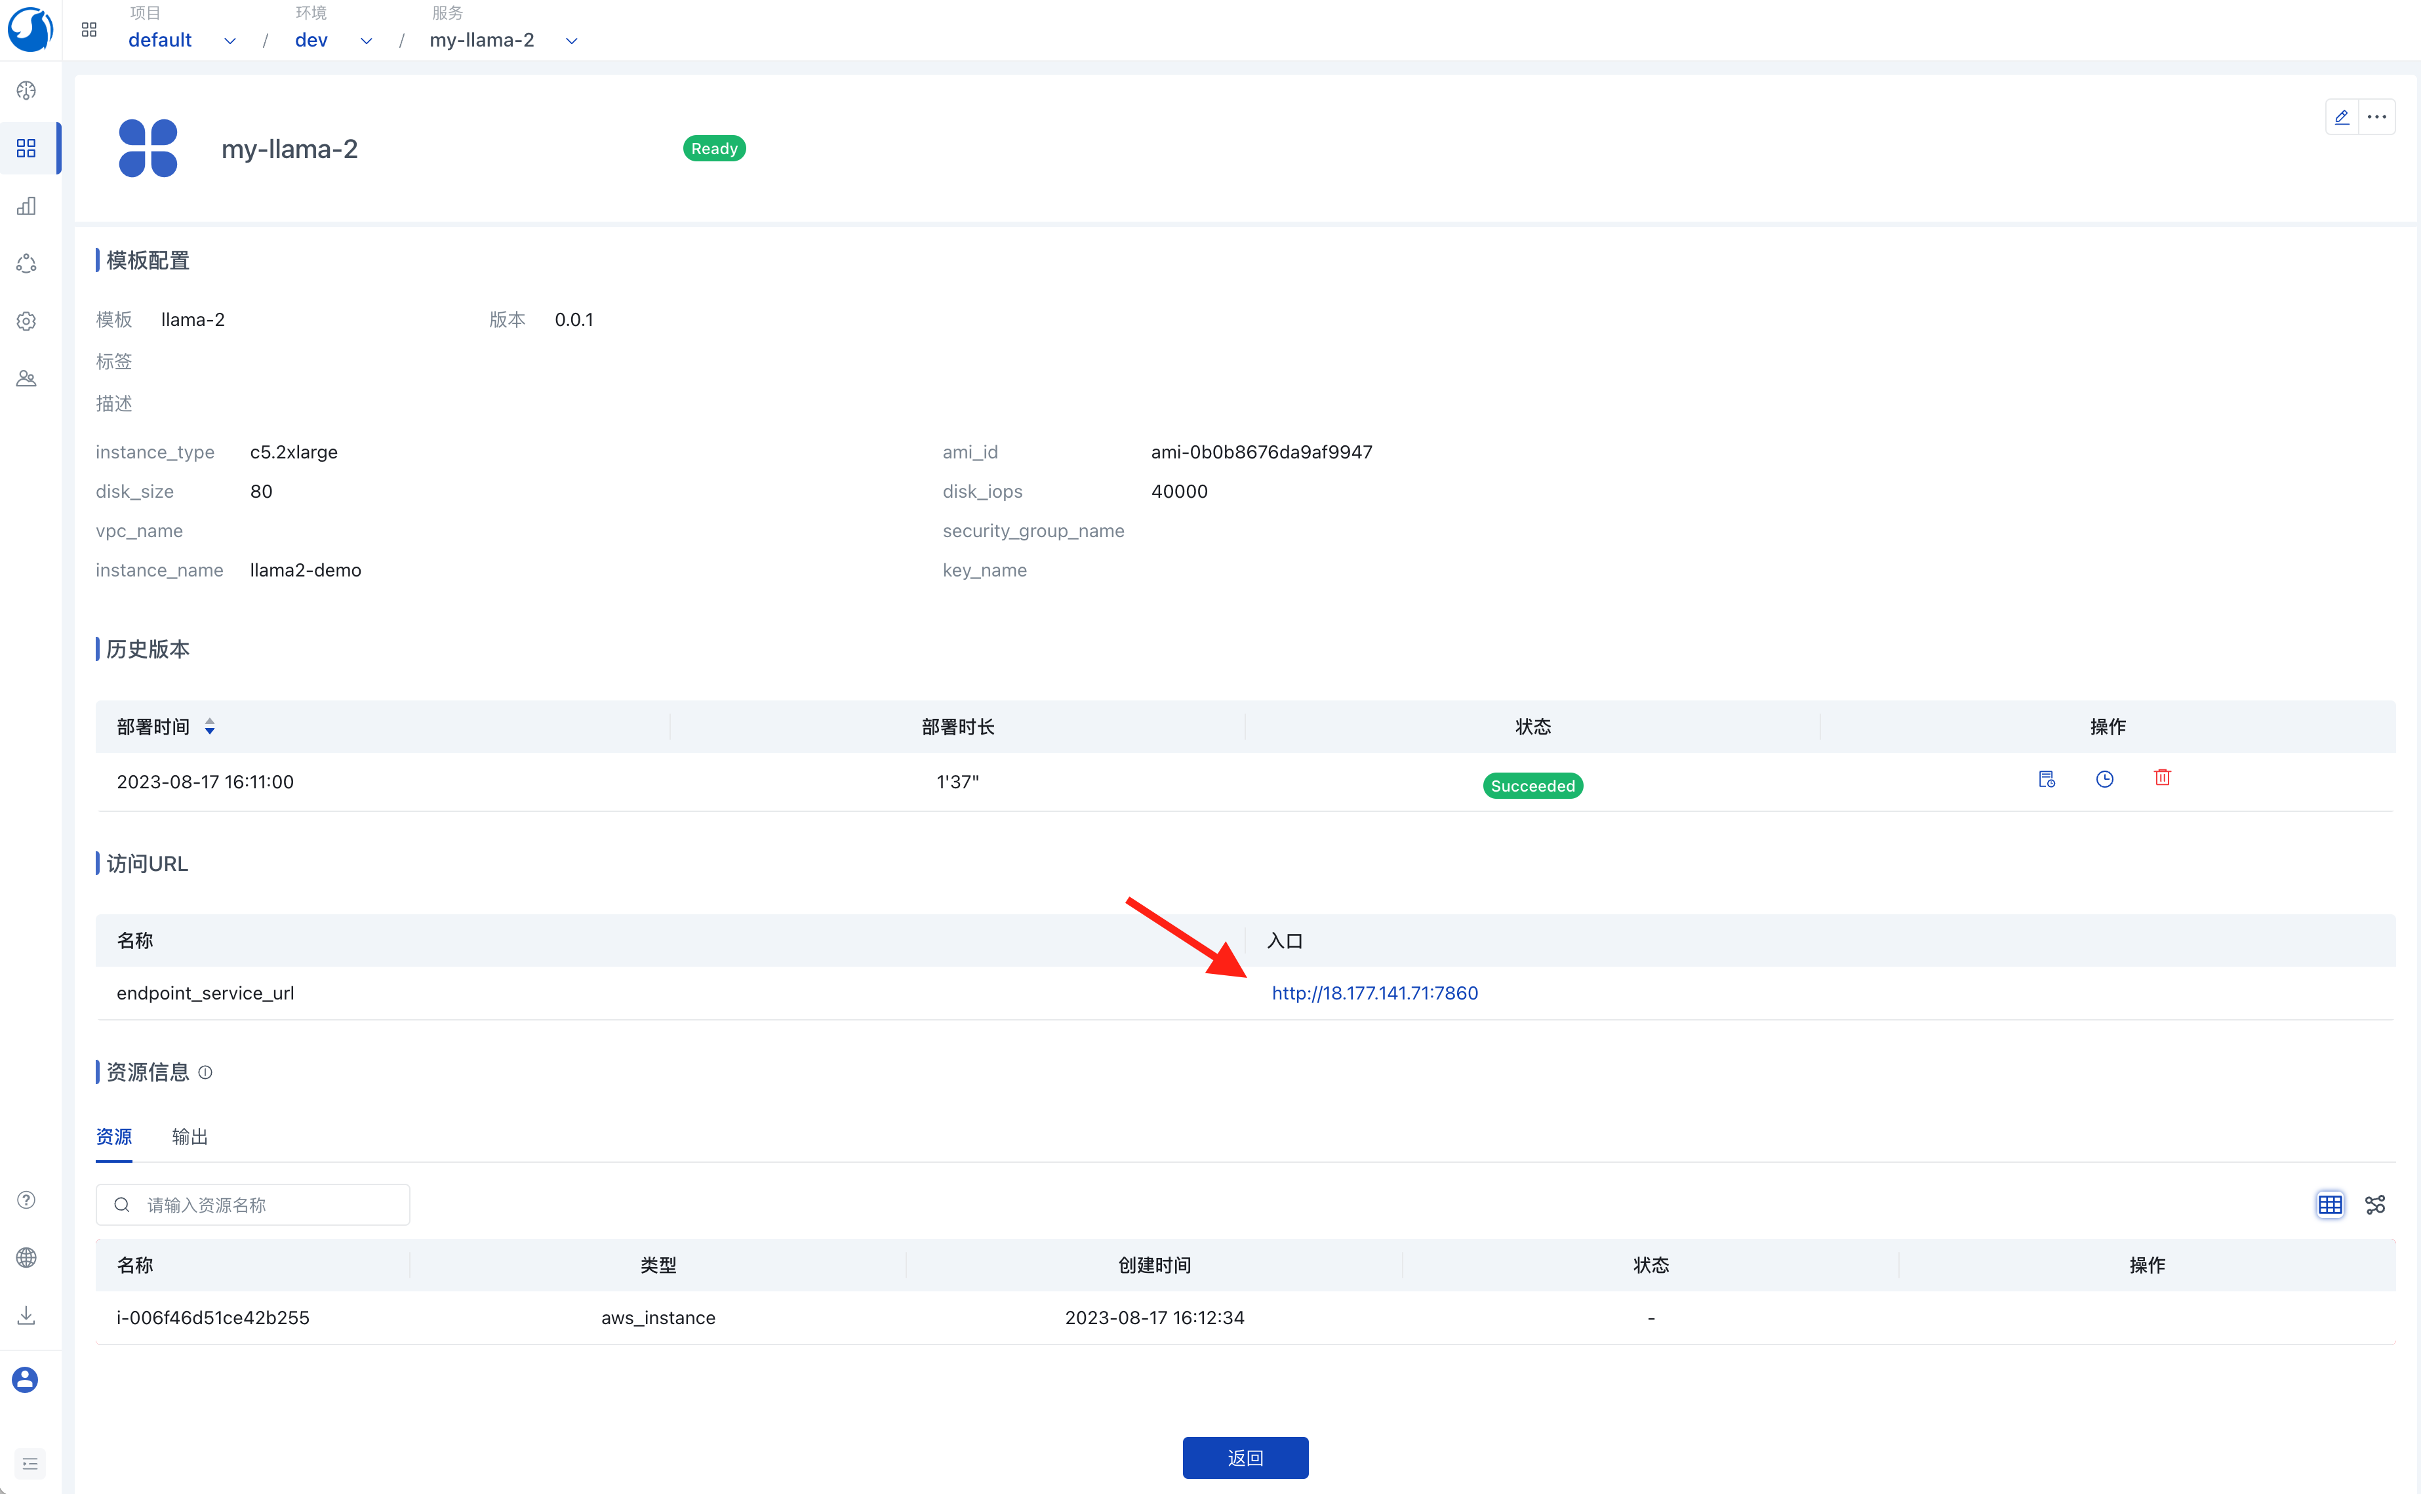Sort by 部署时间 column sorter
The height and width of the screenshot is (1494, 2421).
[x=209, y=726]
